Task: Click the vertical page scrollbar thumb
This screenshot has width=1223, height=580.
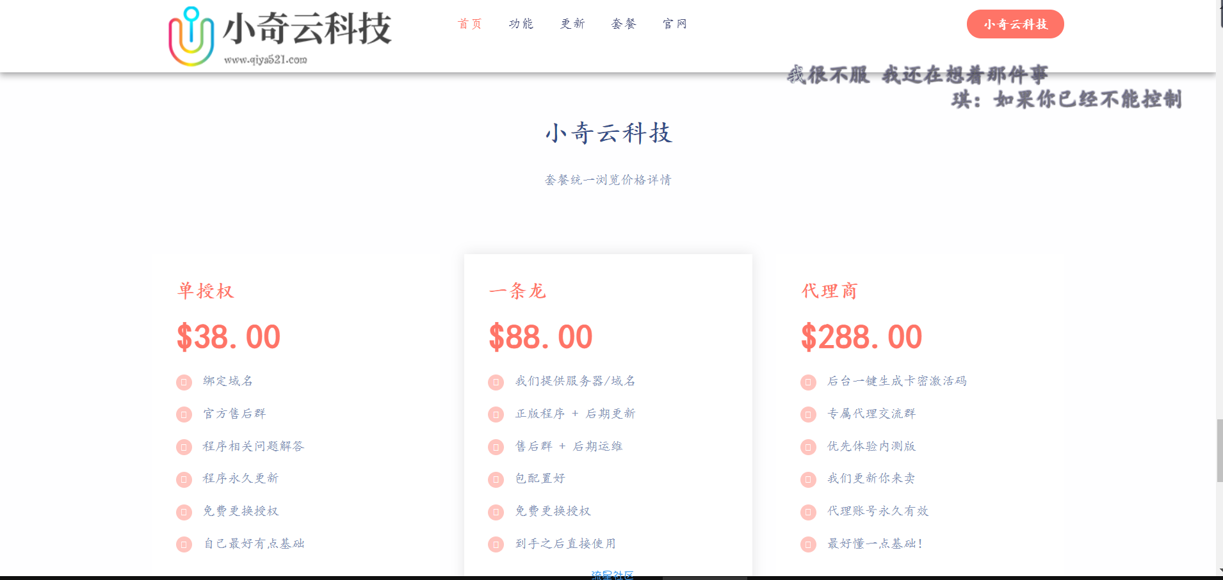Action: (x=1220, y=451)
